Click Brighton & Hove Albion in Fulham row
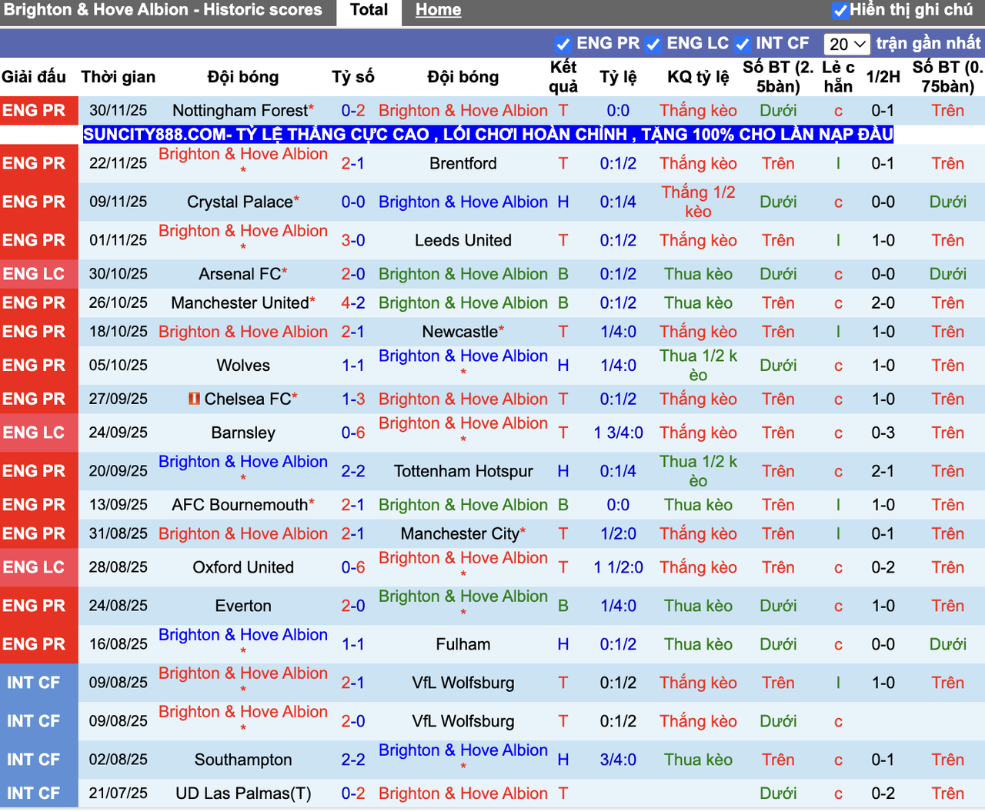This screenshot has width=985, height=812. coord(243,635)
